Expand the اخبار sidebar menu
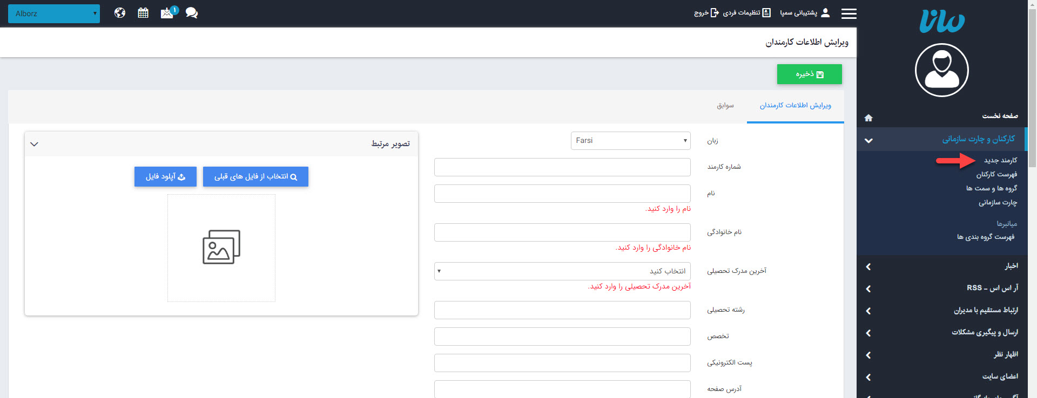The width and height of the screenshot is (1037, 398). click(x=942, y=266)
